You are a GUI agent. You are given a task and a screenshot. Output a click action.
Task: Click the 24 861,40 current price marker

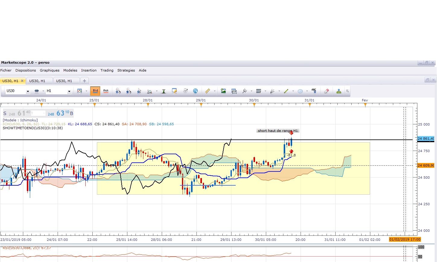pos(426,139)
